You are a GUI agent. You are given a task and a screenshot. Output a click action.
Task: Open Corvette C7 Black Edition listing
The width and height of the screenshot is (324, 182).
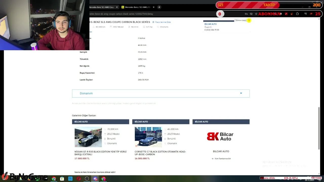[x=160, y=153]
